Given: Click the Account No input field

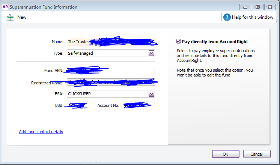Looking at the screenshot, I should 138,105.
